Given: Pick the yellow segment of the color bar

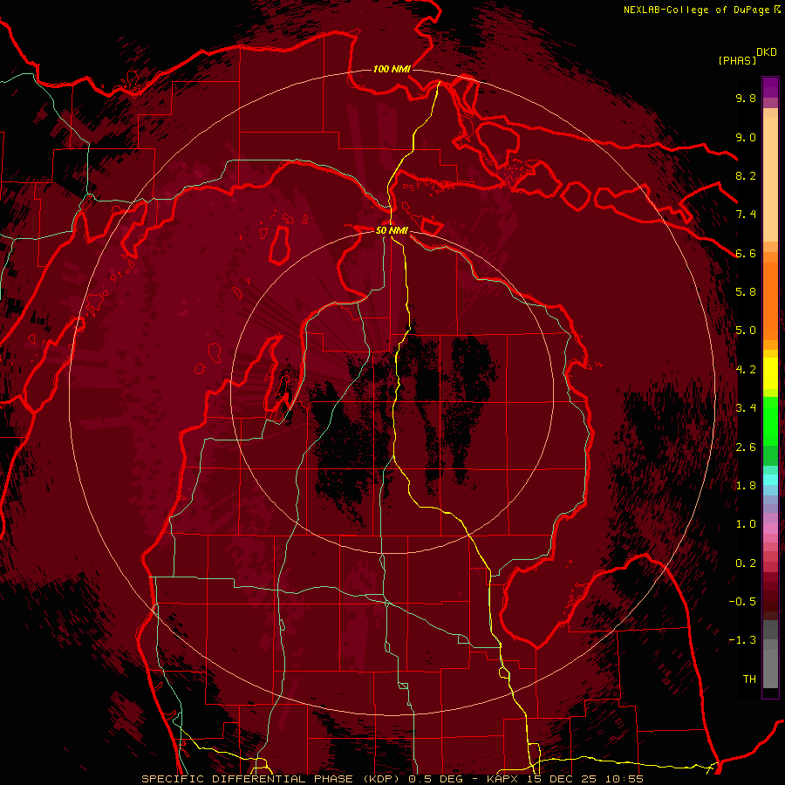Looking at the screenshot, I should 770,373.
